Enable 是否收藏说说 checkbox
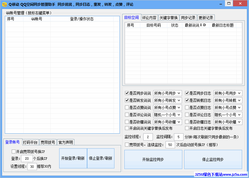Screen dimensions: 249x178 (x=127, y=122)
